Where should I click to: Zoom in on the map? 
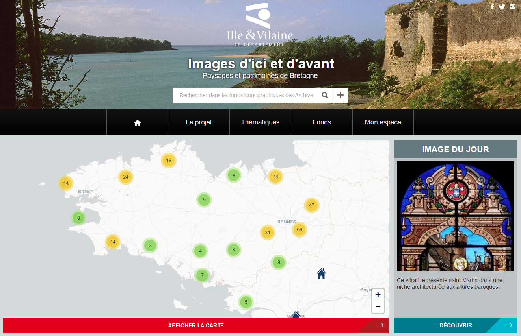pyautogui.click(x=378, y=295)
